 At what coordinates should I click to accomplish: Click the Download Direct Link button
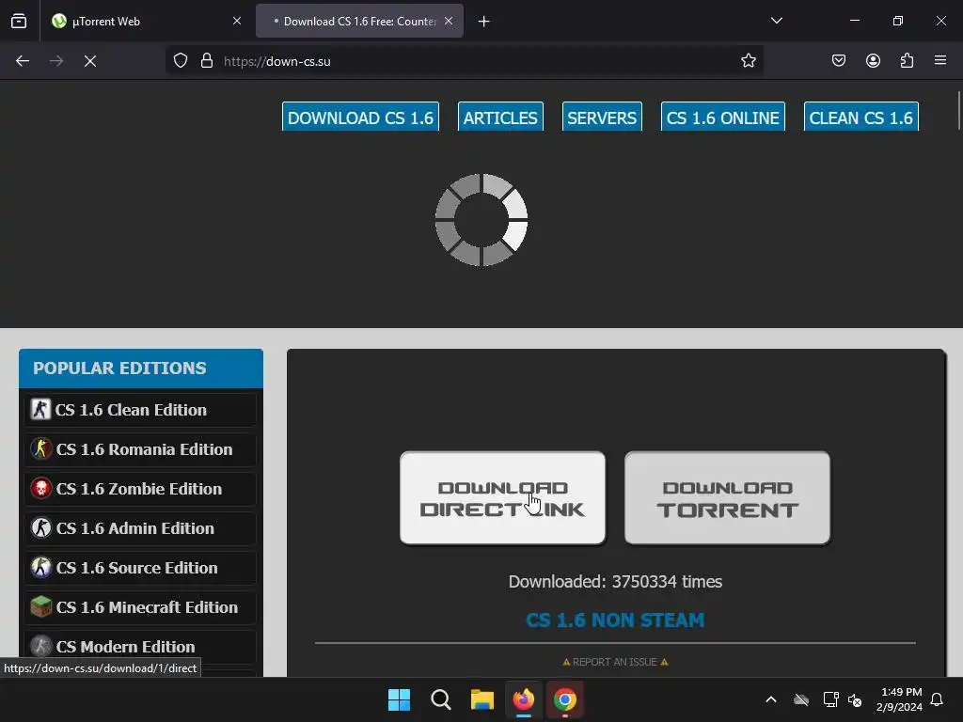click(502, 498)
